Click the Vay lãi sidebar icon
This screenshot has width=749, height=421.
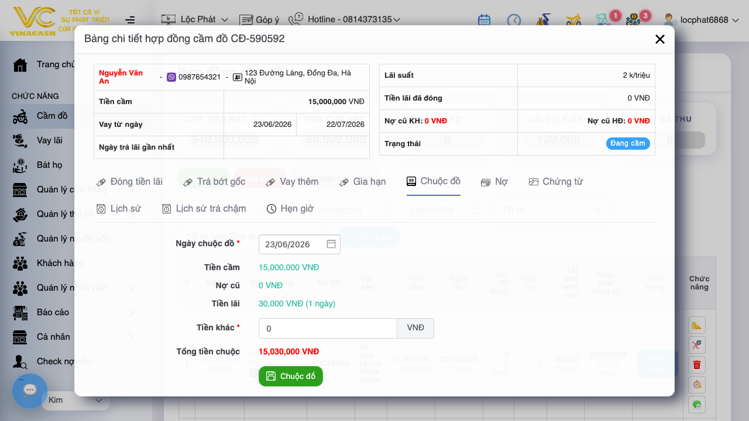pos(20,140)
